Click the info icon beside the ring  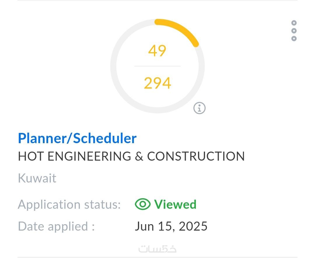tap(199, 108)
